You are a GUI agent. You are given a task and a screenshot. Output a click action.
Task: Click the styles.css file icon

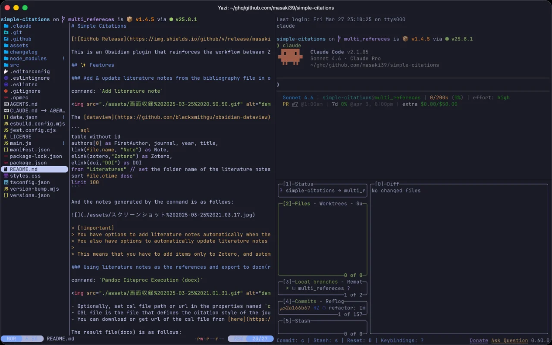coord(6,176)
